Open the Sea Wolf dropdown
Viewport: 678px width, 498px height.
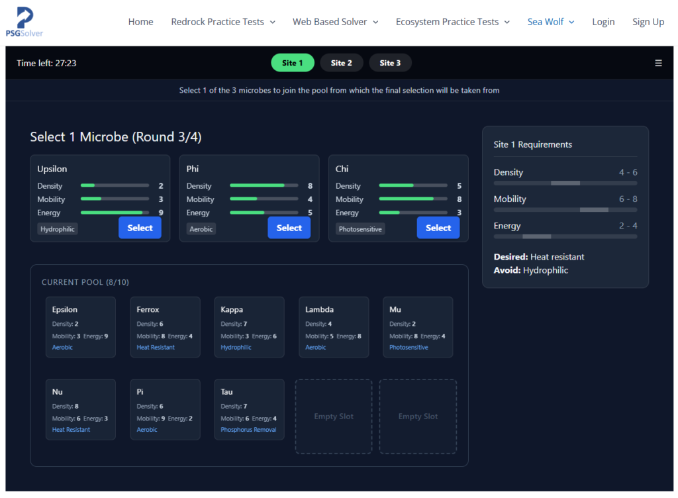[x=550, y=22]
